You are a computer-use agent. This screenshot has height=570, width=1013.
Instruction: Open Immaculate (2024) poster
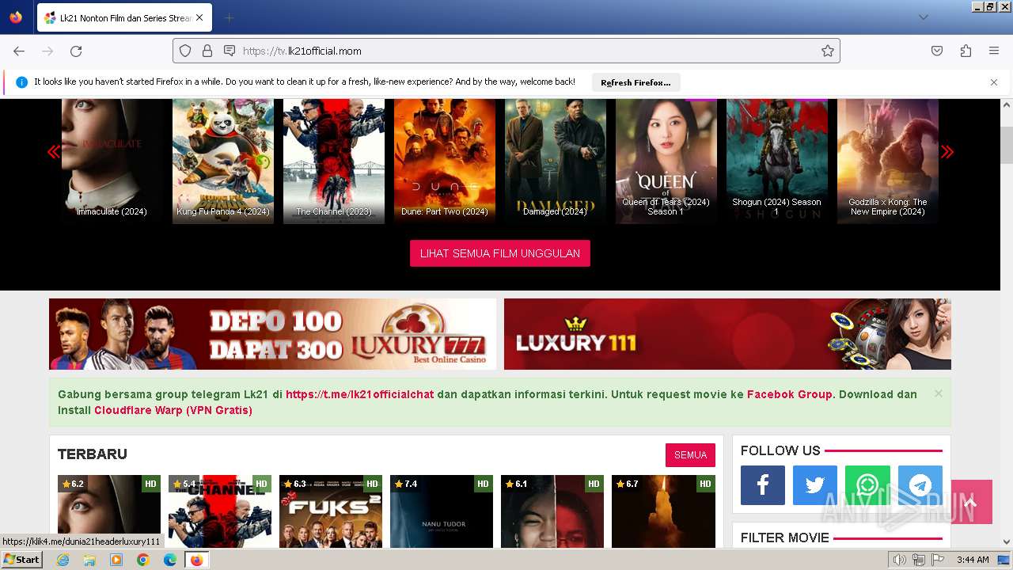[x=112, y=161]
